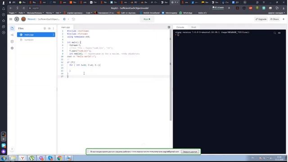Click inside the console terminal prompt
Screen dimensions: 288x162
tap(178, 35)
